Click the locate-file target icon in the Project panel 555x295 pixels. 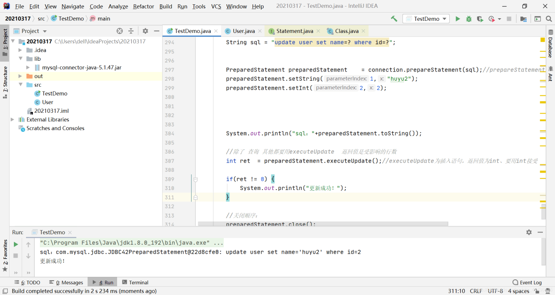tap(120, 31)
